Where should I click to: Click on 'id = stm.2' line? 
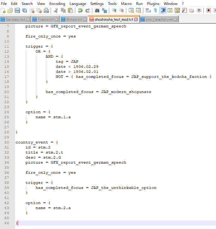[38, 147]
